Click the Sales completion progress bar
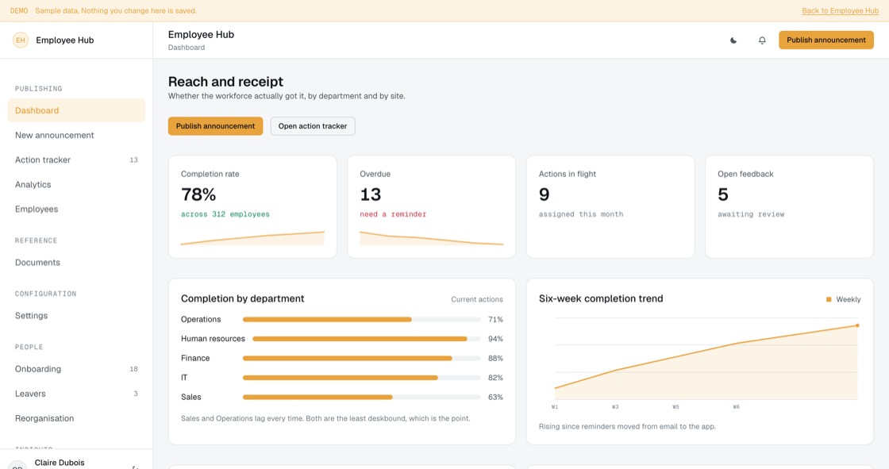 tap(362, 397)
